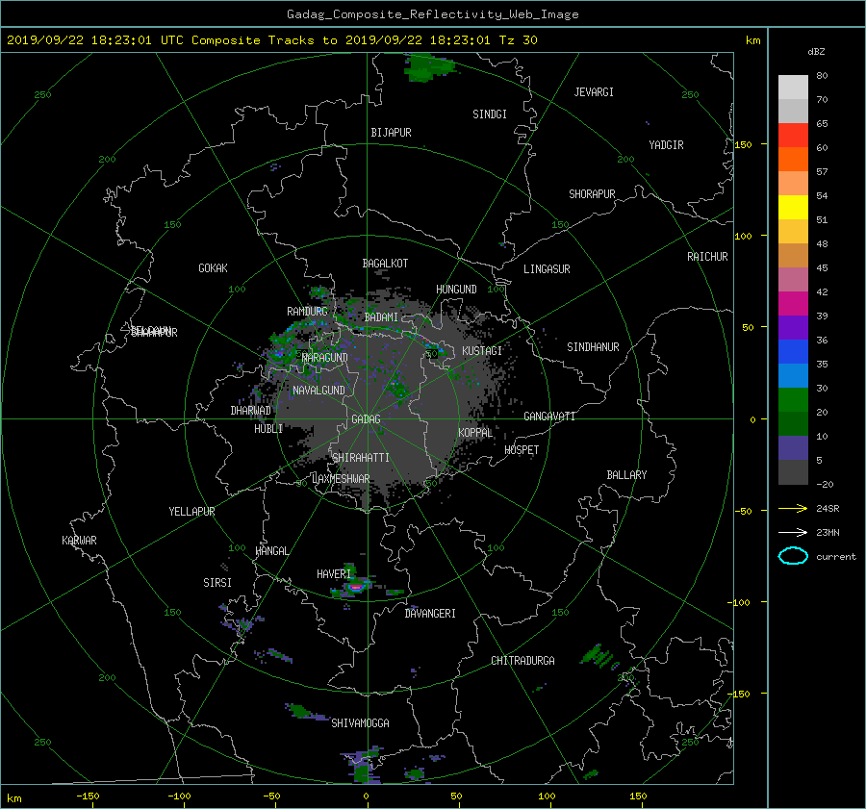Click the KARWAR city label
This screenshot has height=809, width=866.
79,541
